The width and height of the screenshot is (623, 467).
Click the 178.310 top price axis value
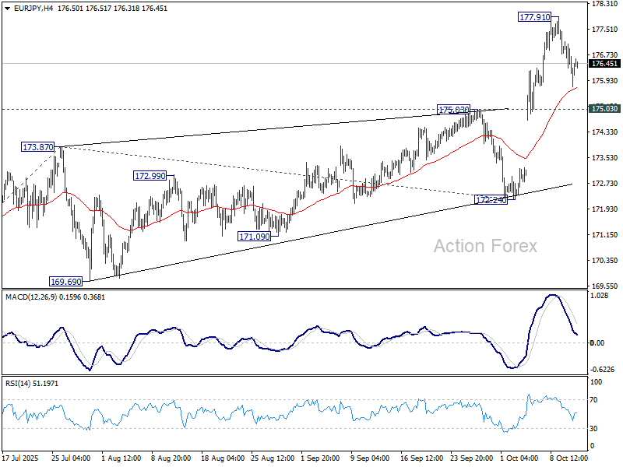[604, 4]
